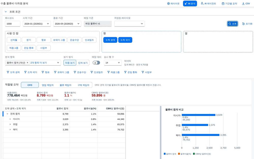Open the 인코텀즈 filter funnel
This screenshot has width=254, height=159.
click(x=92, y=72)
